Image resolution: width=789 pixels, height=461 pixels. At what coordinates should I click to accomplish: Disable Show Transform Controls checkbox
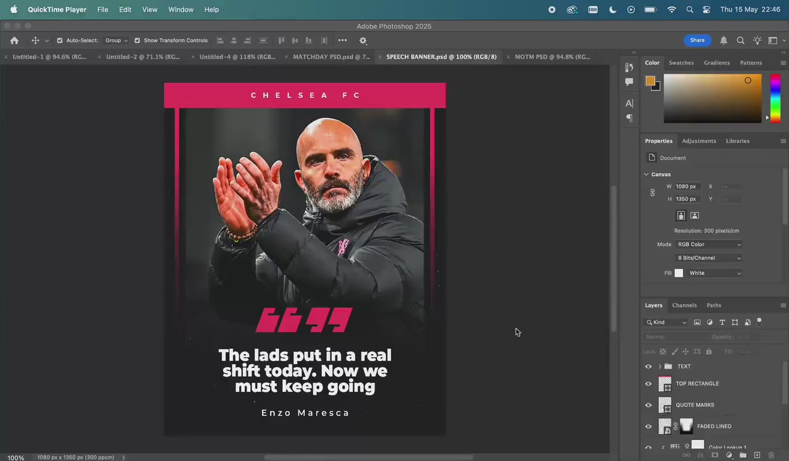pyautogui.click(x=137, y=41)
